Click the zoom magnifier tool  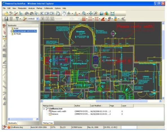pyautogui.click(x=84, y=13)
